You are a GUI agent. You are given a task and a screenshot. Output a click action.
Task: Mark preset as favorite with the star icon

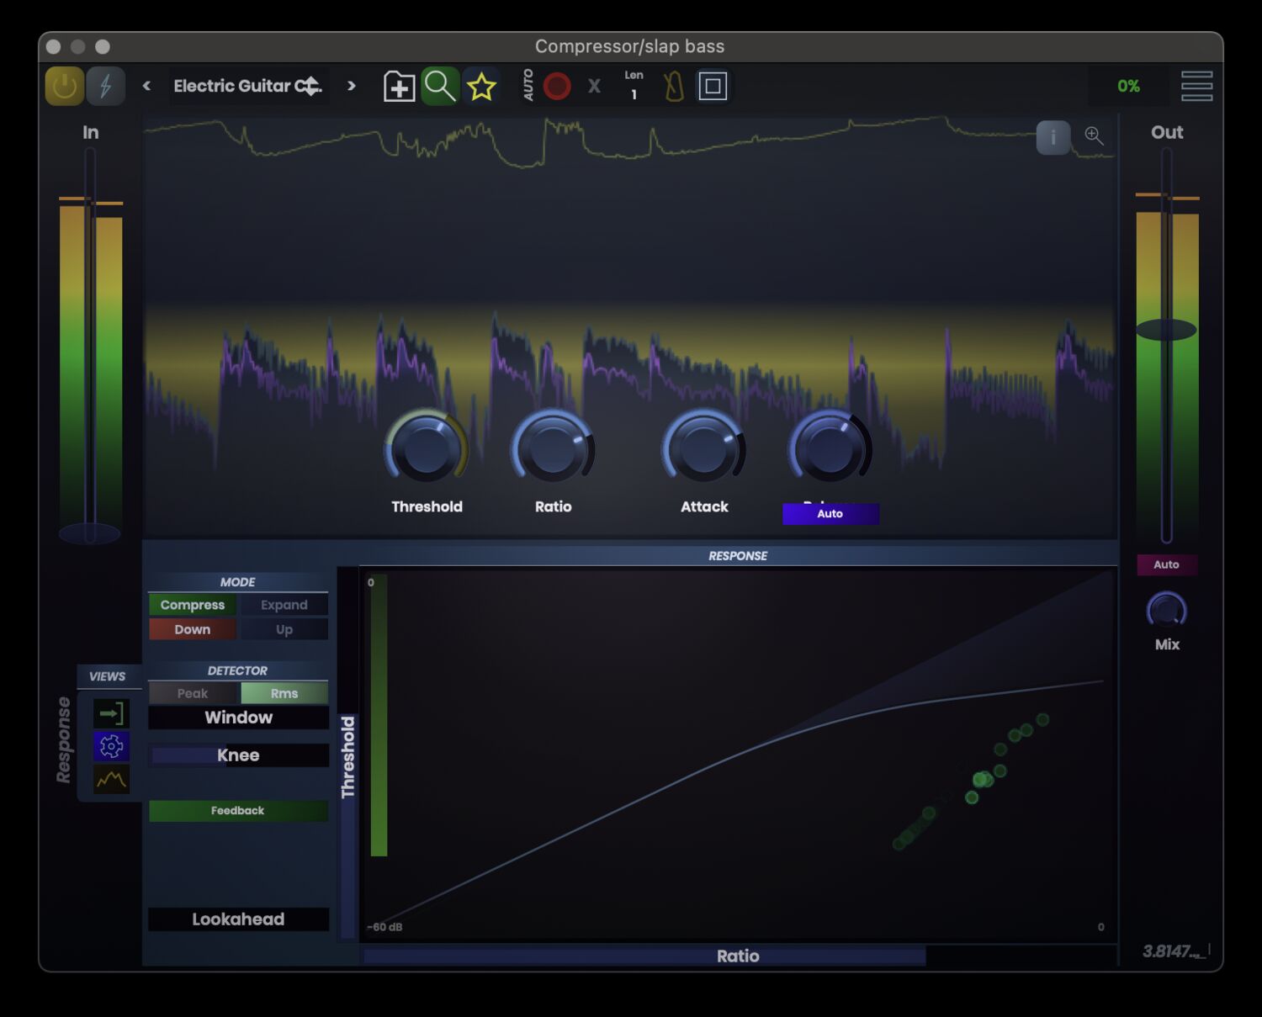[x=480, y=85]
